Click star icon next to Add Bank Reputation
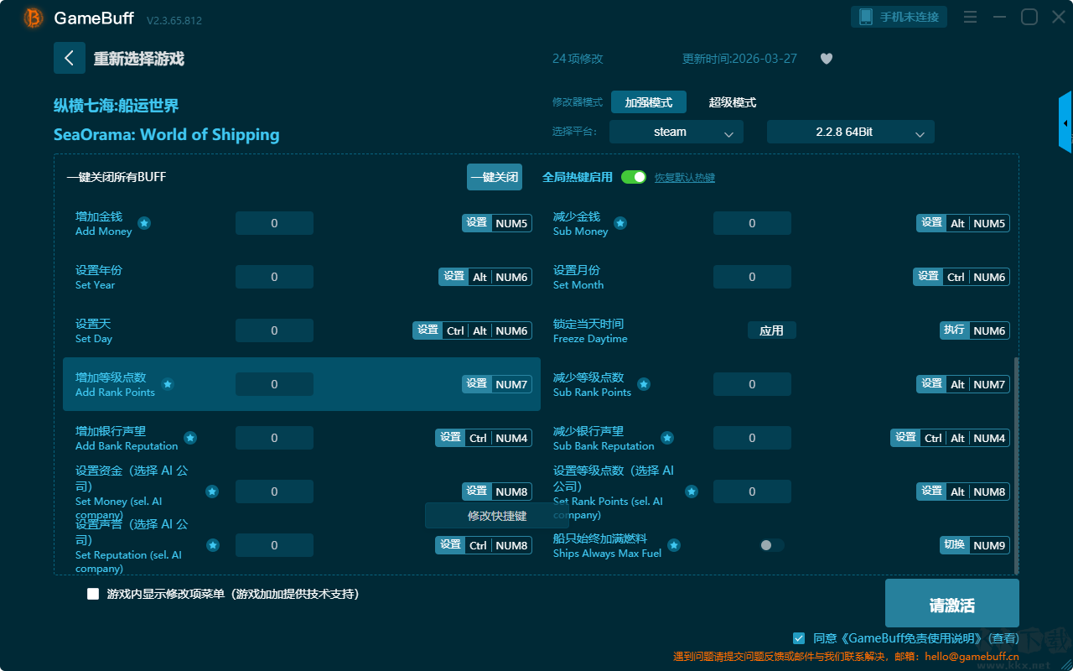 pos(190,438)
